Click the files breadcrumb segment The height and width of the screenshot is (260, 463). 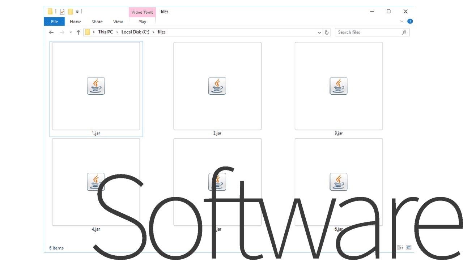pyautogui.click(x=161, y=32)
